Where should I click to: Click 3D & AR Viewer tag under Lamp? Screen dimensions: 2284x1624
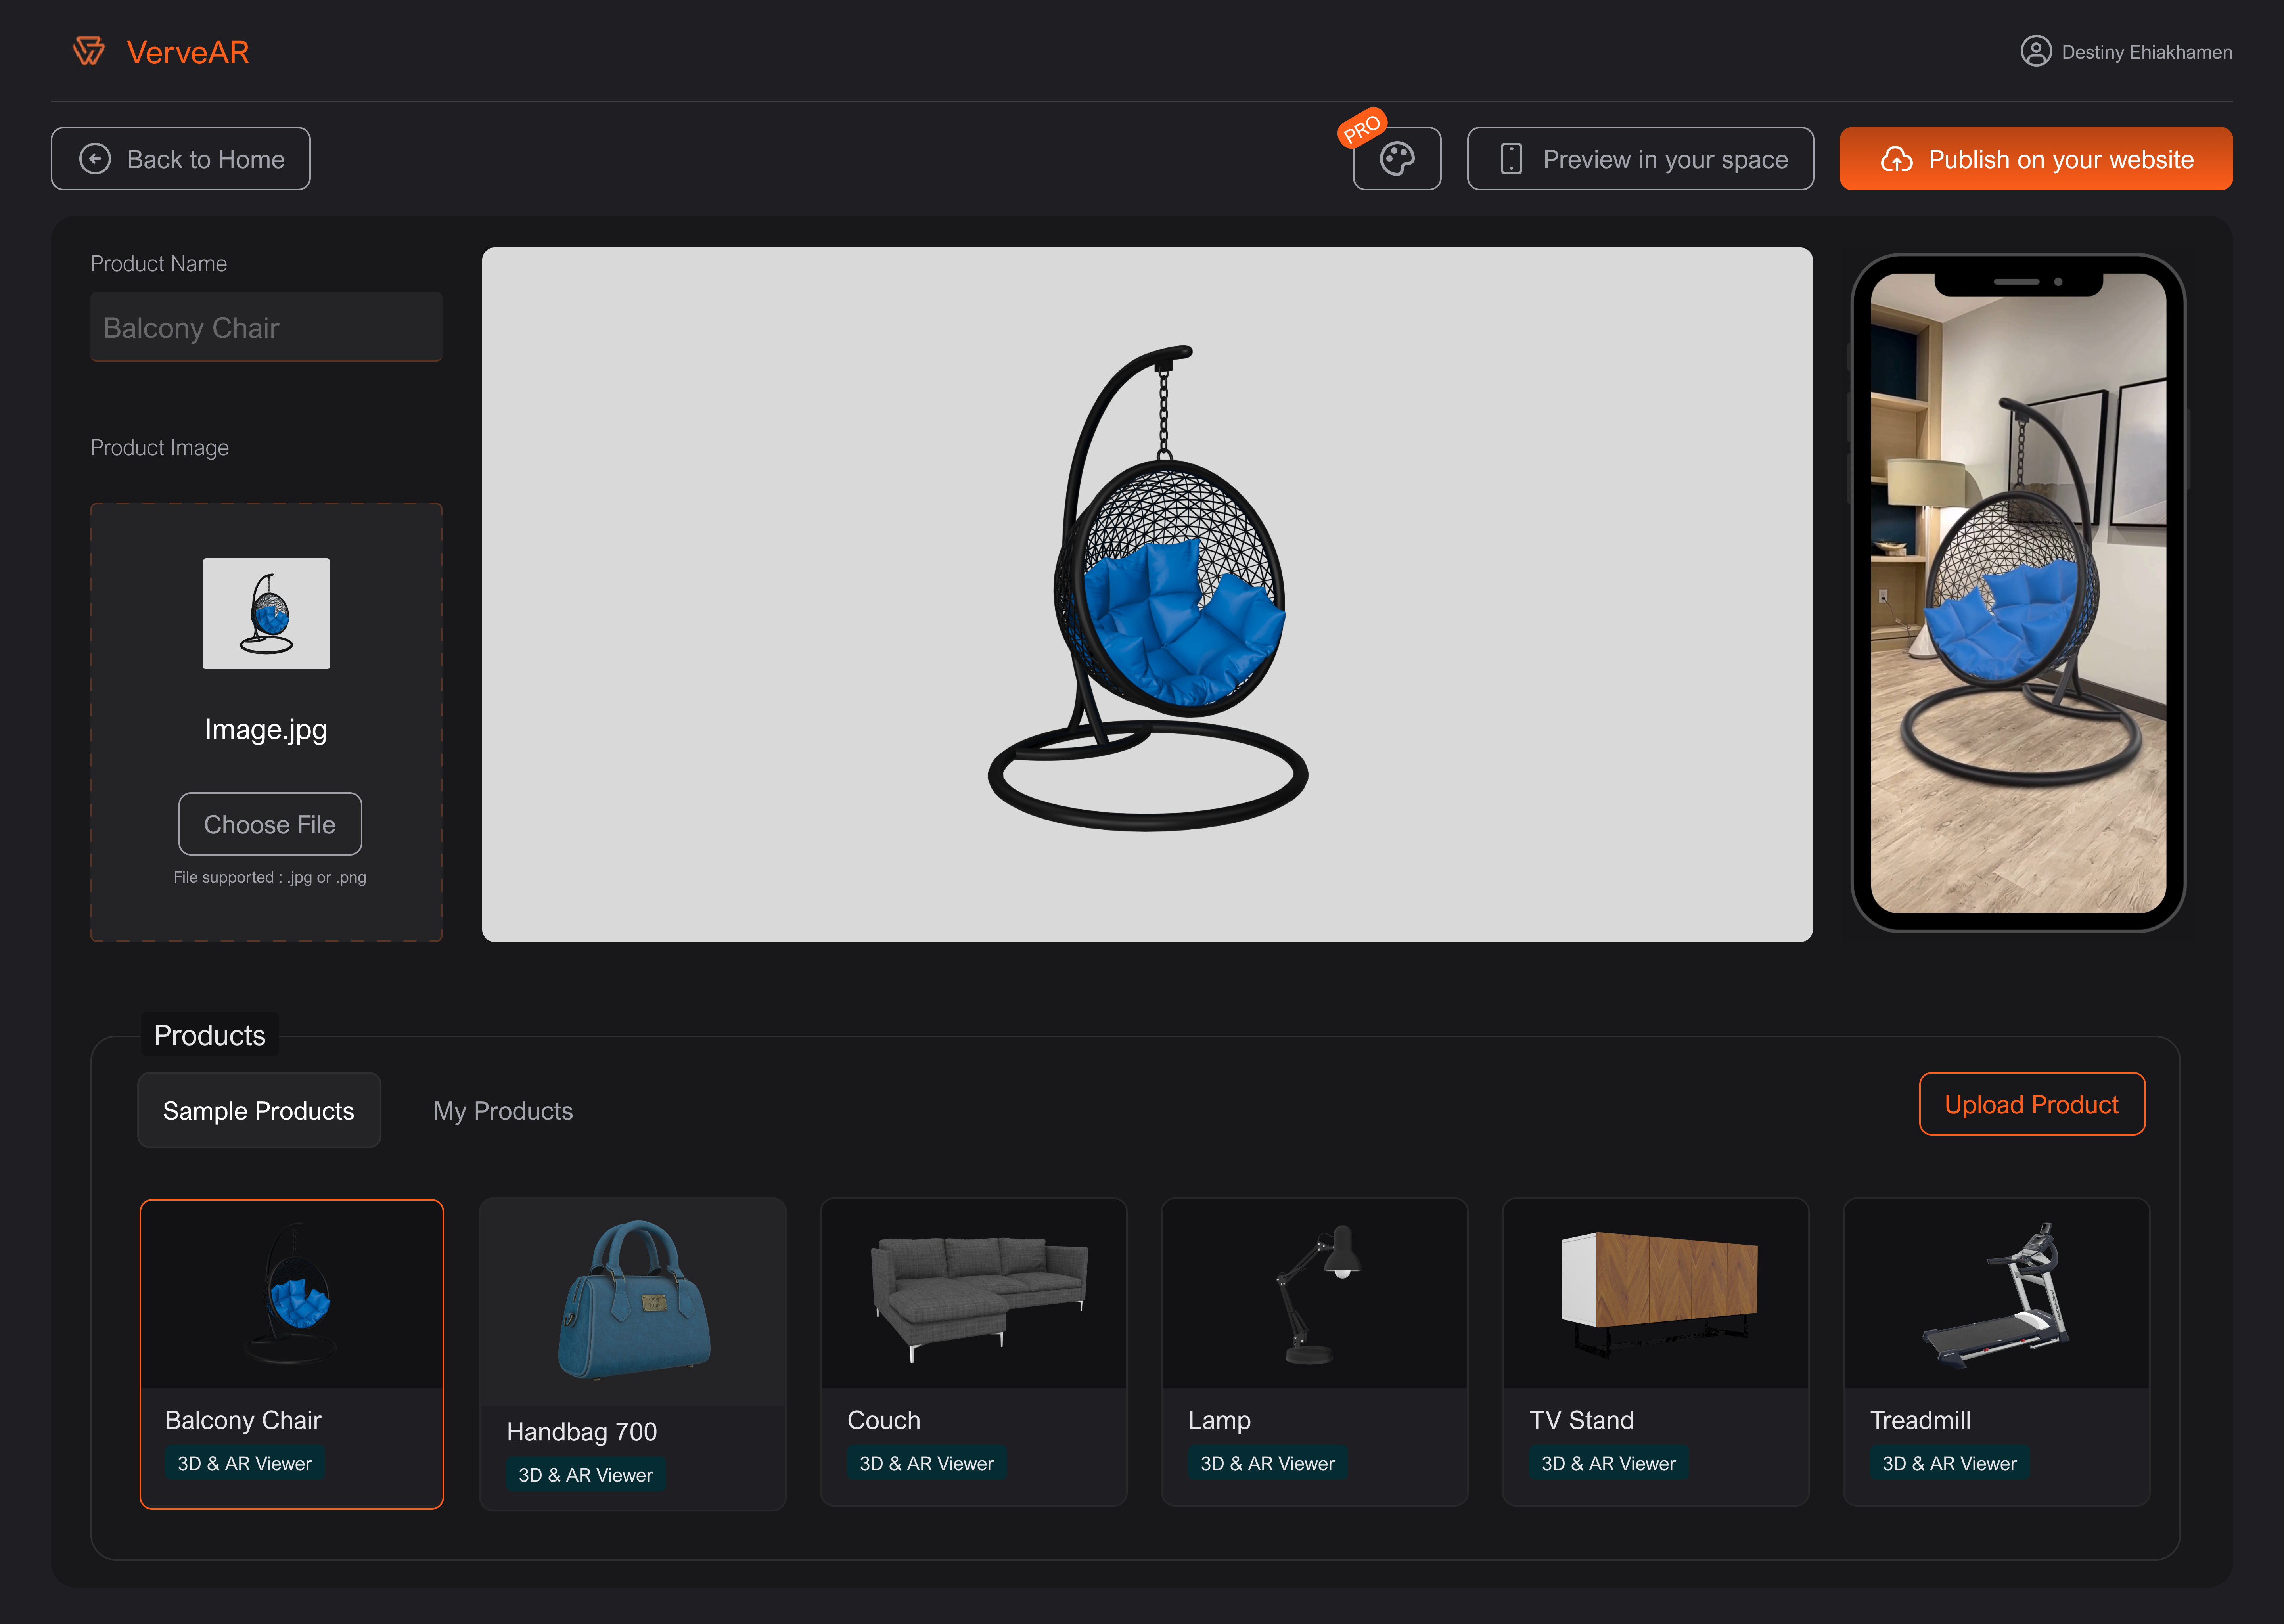(x=1268, y=1463)
